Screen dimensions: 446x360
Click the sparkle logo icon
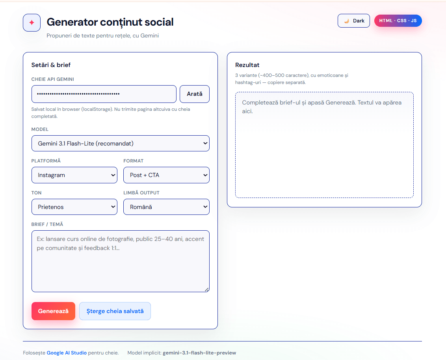click(x=32, y=22)
